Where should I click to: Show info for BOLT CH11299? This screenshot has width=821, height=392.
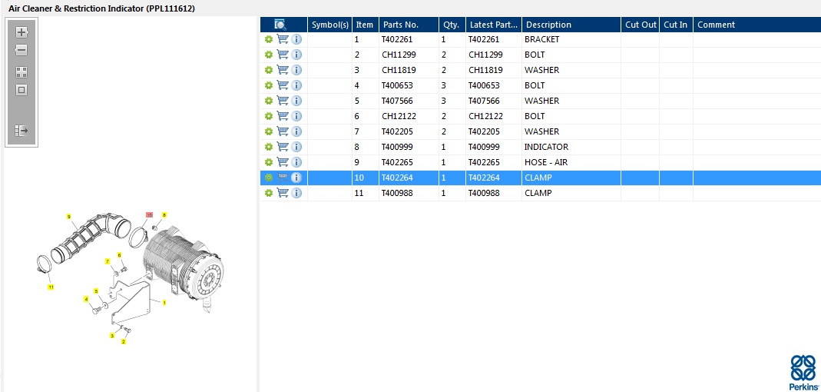[296, 55]
